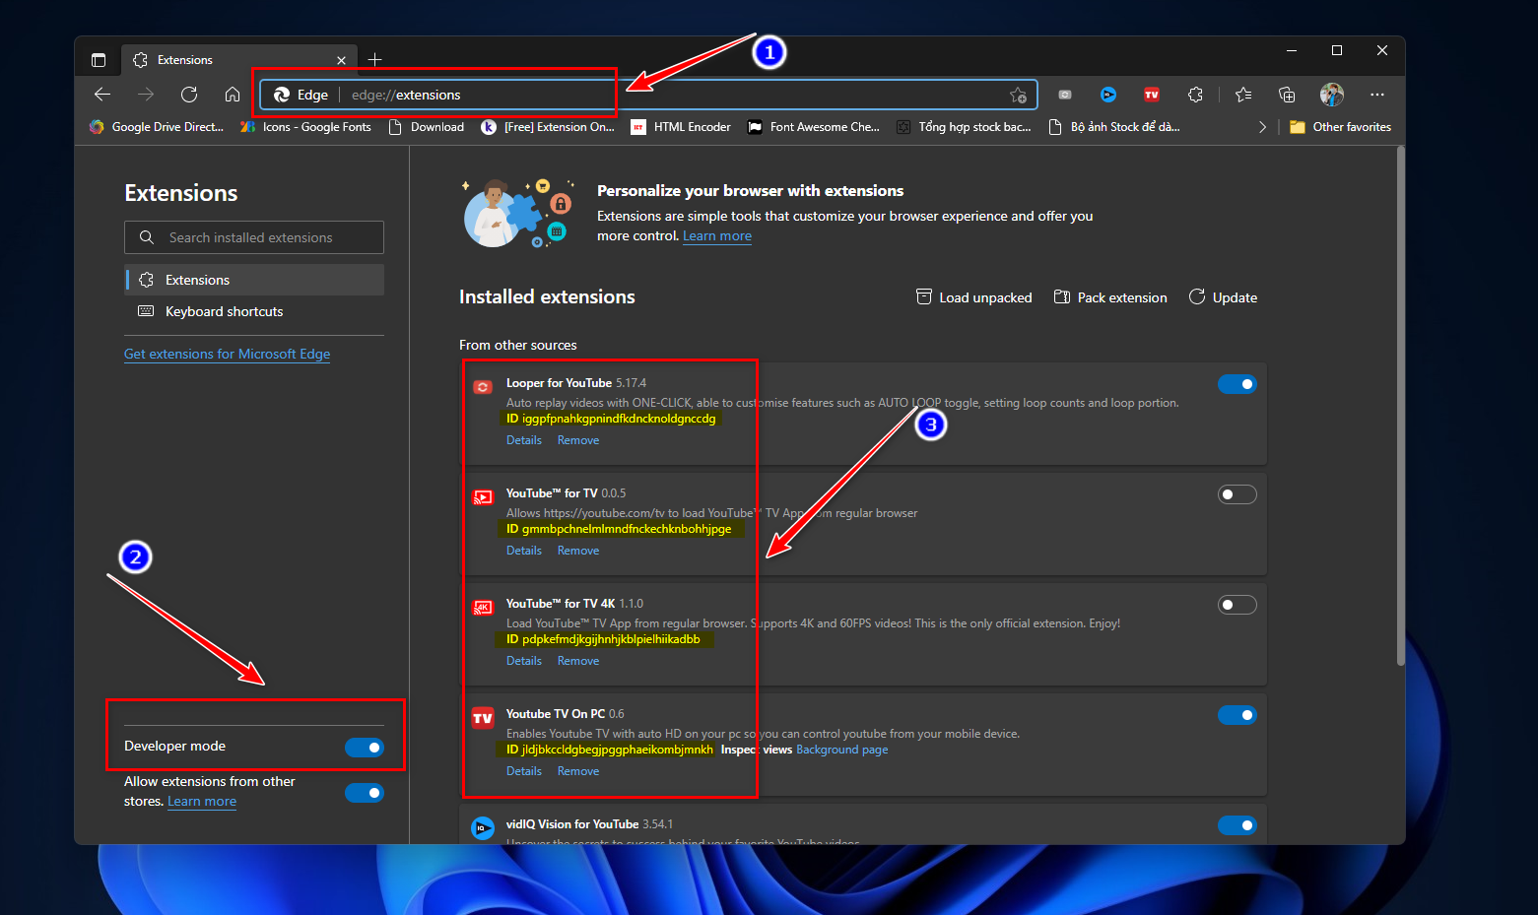Remove the YouTube for TV extension
Image resolution: width=1538 pixels, height=915 pixels.
578,551
